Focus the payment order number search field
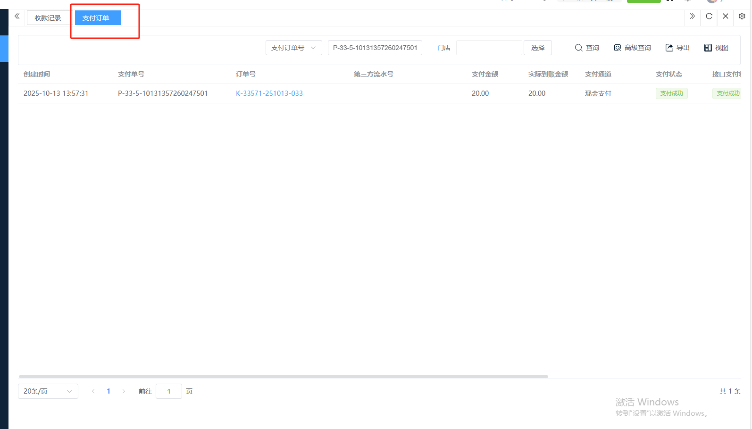Image resolution: width=752 pixels, height=429 pixels. [375, 48]
